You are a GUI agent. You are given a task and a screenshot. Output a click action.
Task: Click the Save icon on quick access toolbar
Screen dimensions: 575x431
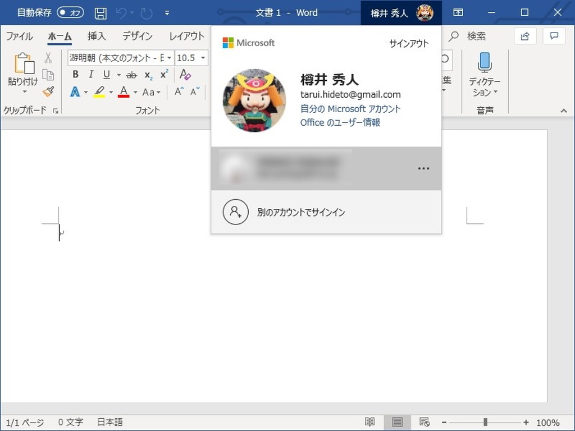(101, 12)
